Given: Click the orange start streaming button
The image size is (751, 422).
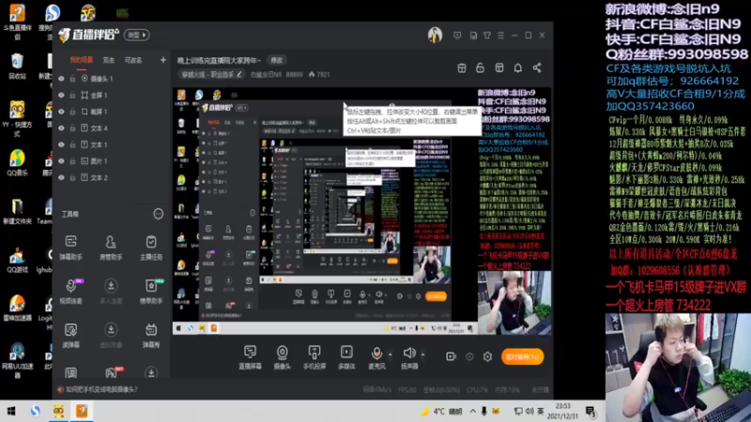Looking at the screenshot, I should click(522, 356).
